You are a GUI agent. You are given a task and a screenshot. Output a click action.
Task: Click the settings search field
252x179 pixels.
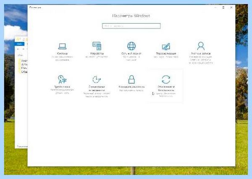coord(131,26)
